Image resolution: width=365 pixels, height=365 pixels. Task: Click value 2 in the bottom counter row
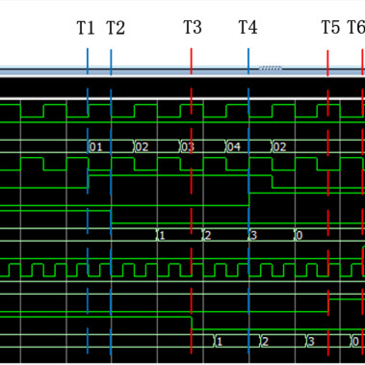point(265,341)
